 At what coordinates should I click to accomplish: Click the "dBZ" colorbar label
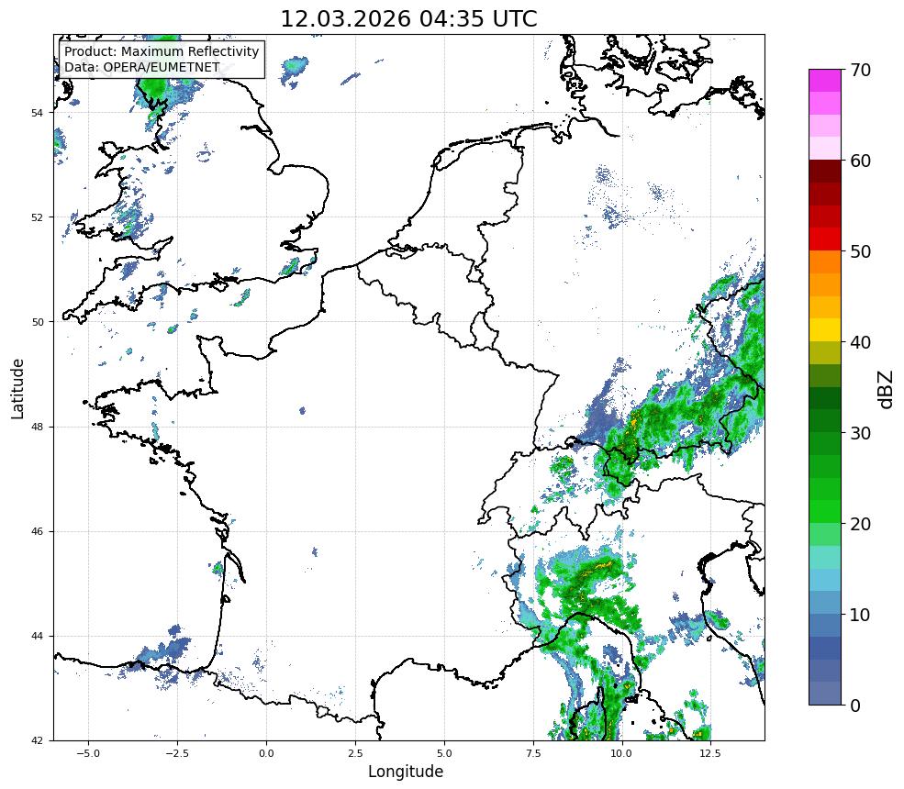tap(887, 390)
